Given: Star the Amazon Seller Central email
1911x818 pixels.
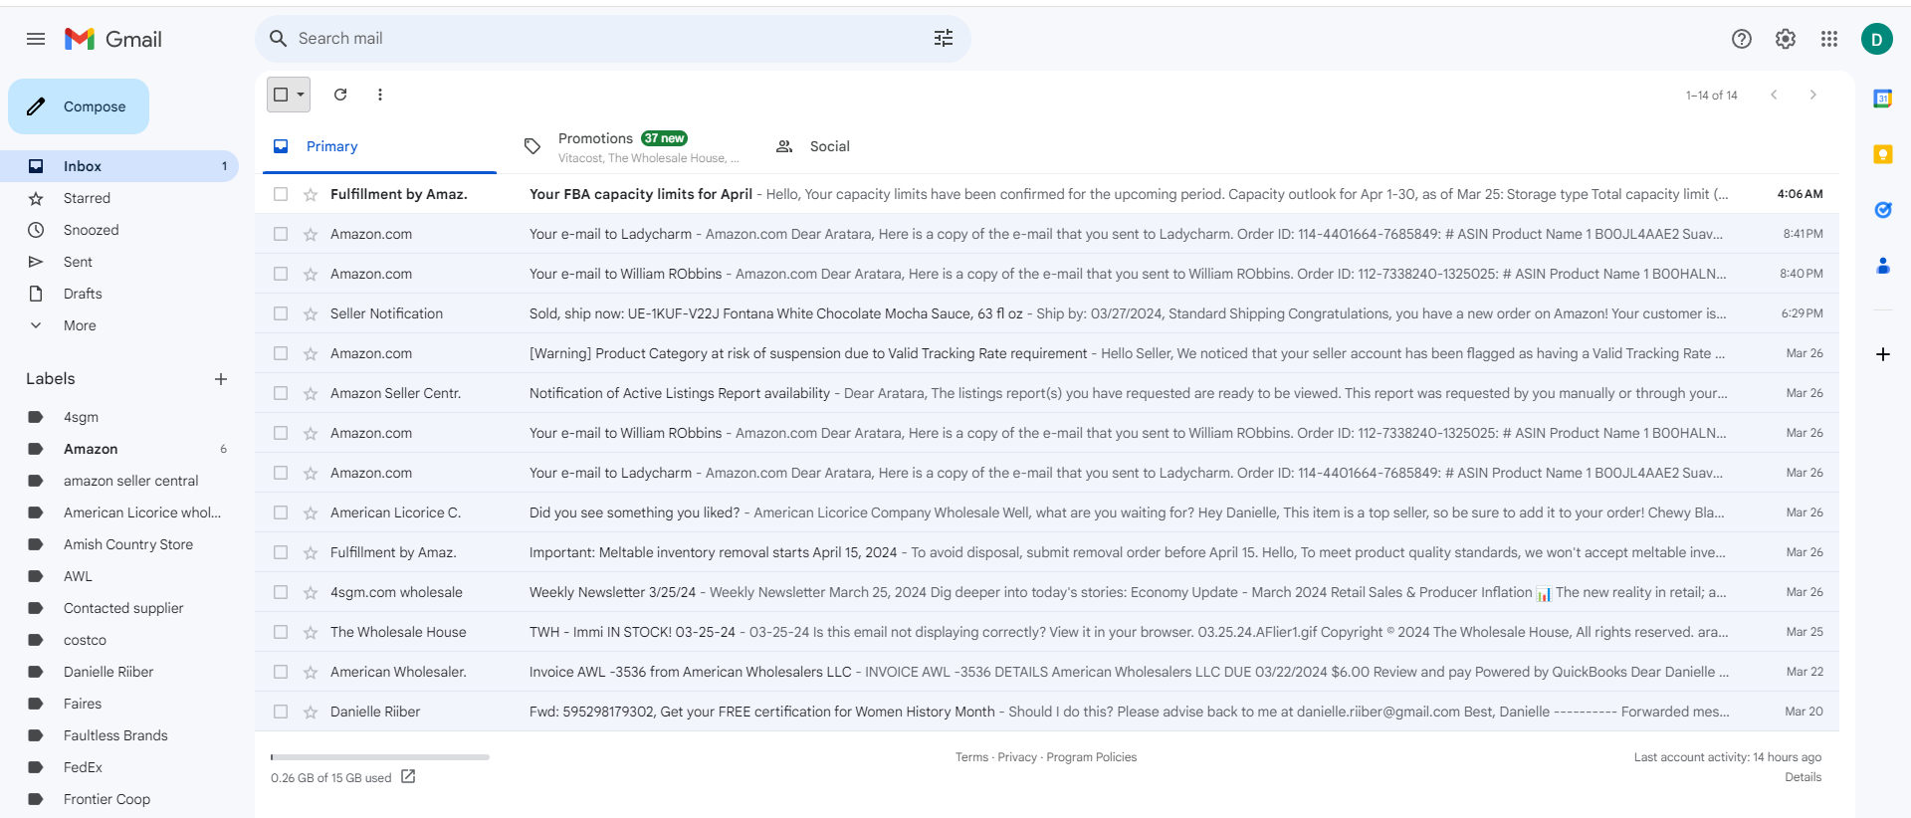Looking at the screenshot, I should pyautogui.click(x=311, y=393).
